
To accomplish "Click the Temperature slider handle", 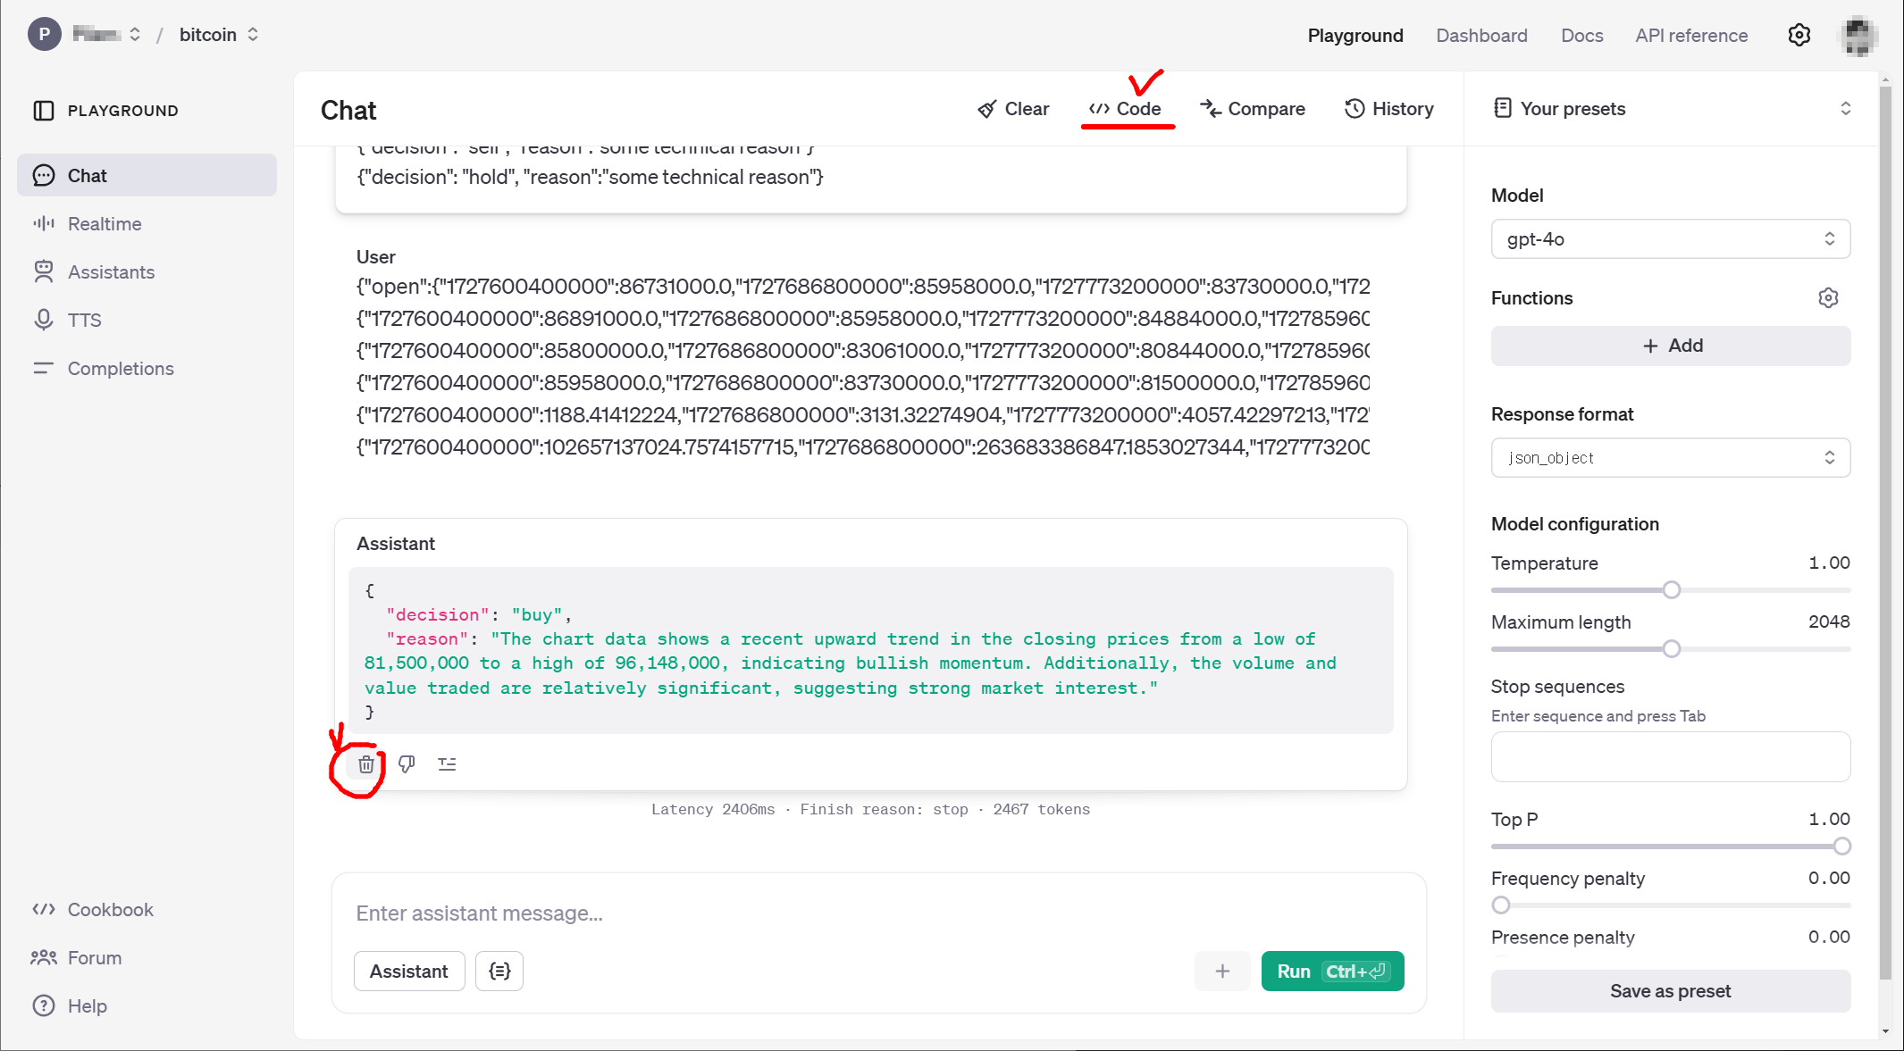I will (1671, 590).
